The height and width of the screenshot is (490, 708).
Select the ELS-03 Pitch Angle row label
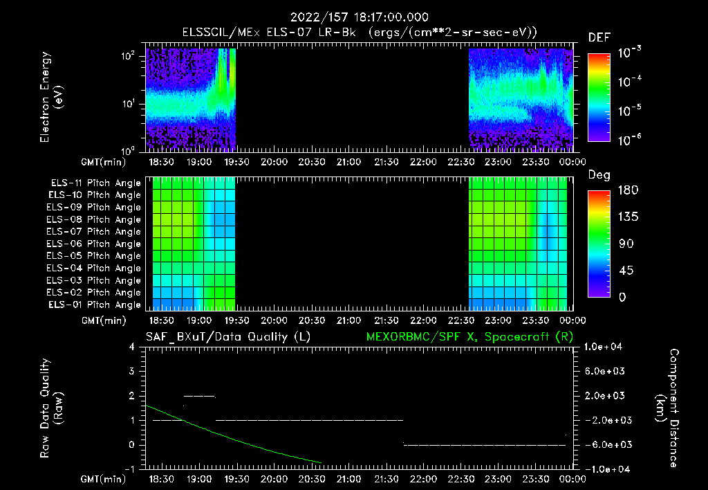coord(94,280)
